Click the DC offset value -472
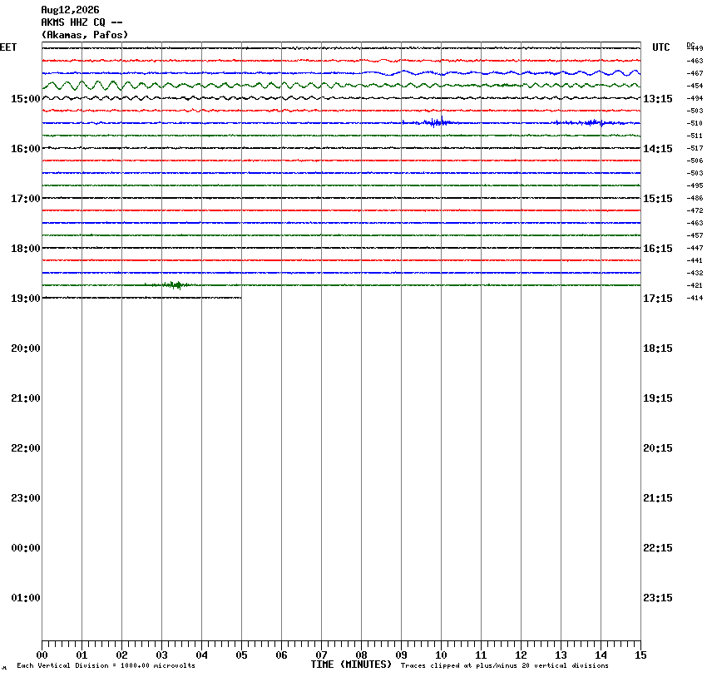 click(695, 211)
